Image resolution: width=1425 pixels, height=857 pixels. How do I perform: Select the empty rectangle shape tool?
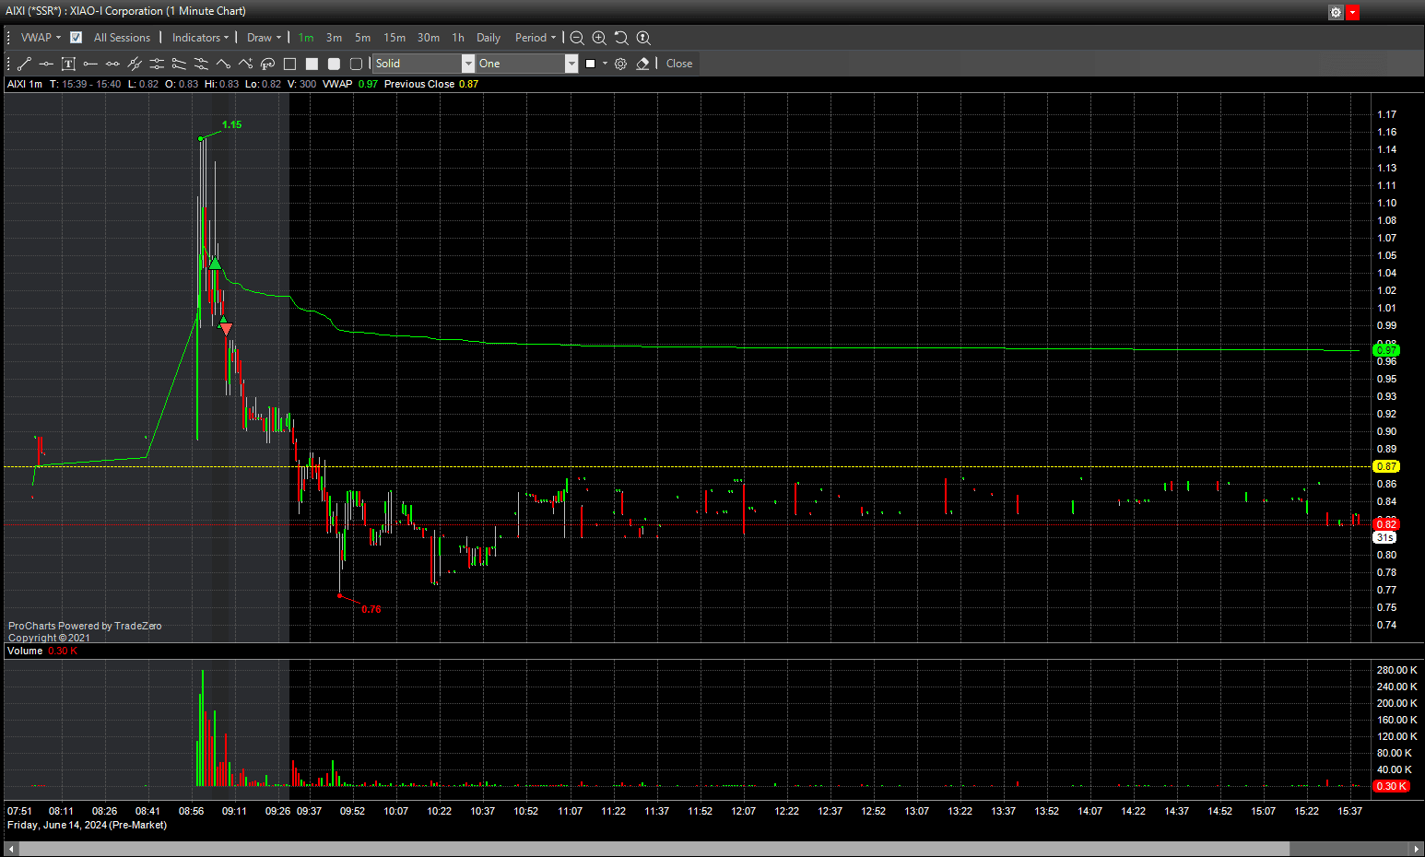pyautogui.click(x=289, y=64)
